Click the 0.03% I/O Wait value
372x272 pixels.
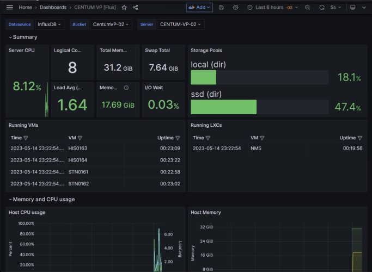pos(163,105)
